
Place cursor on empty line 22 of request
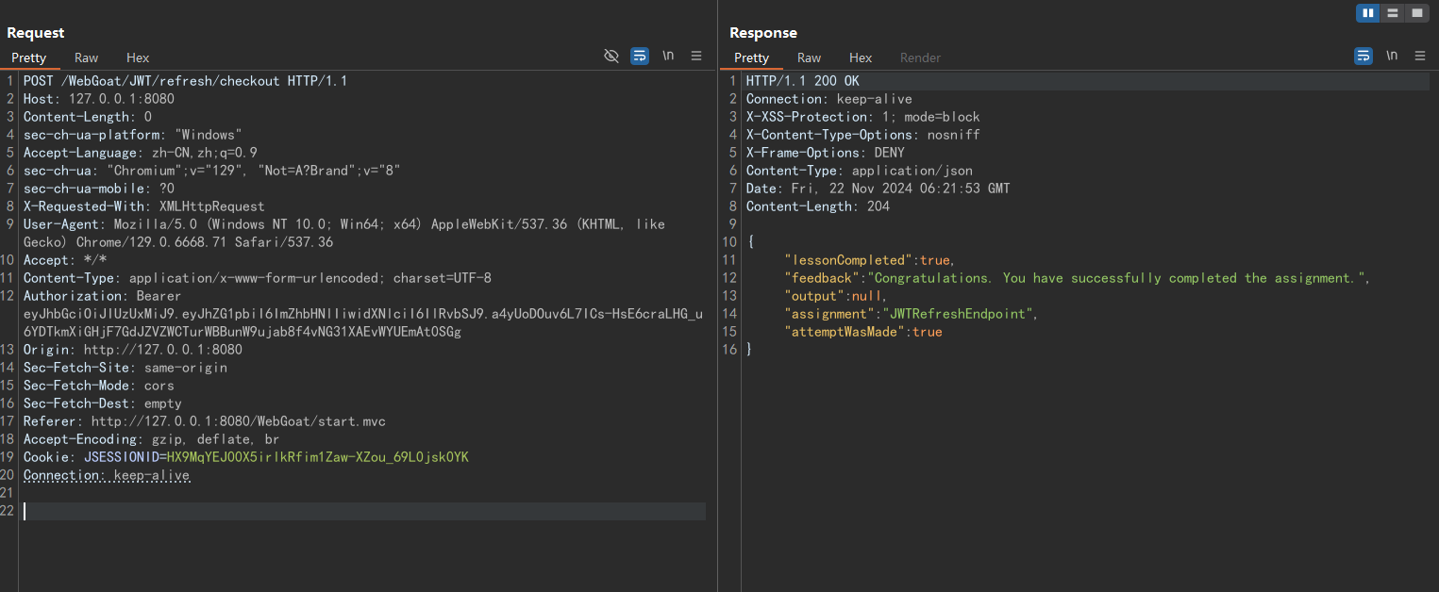click(363, 511)
